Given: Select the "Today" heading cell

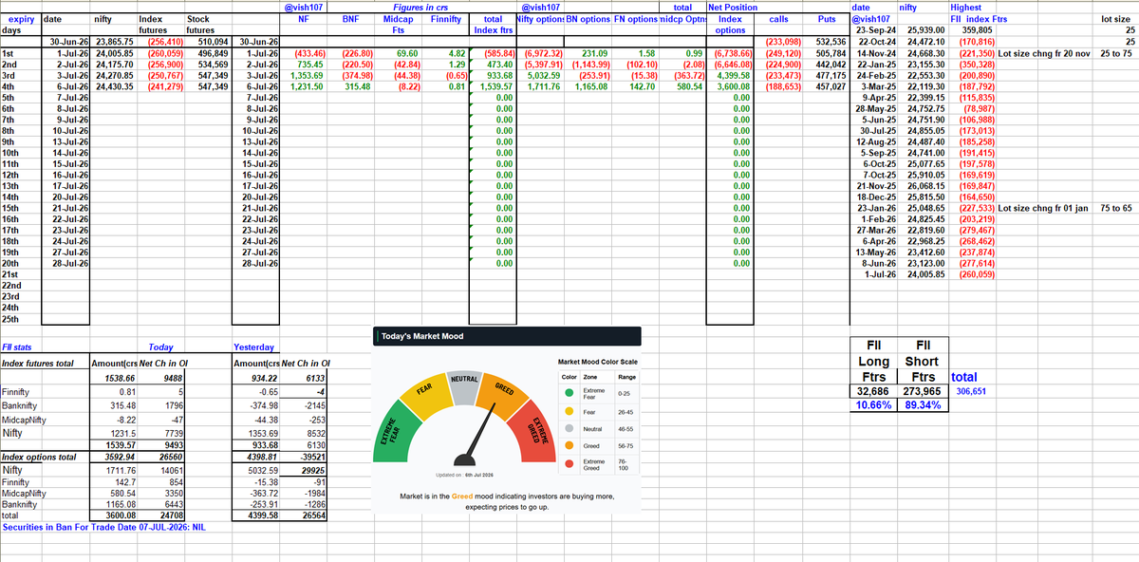Looking at the screenshot, I should pos(160,348).
